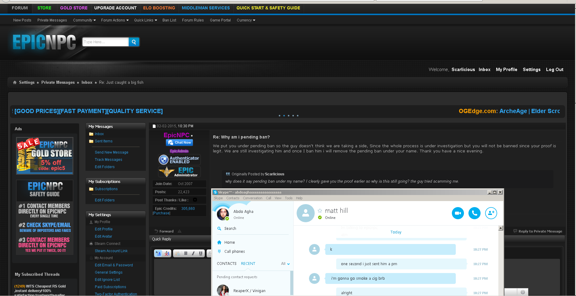Add people to the matt hill conversation

(x=491, y=213)
